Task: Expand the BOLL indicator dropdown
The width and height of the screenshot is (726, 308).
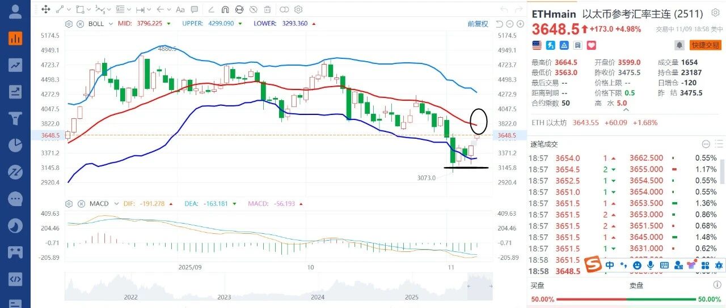Action: click(x=110, y=24)
